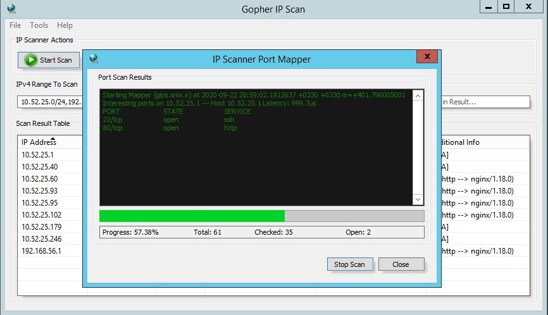The width and height of the screenshot is (548, 315).
Task: Click the Port Mapper dialog globe icon
Action: click(x=94, y=59)
